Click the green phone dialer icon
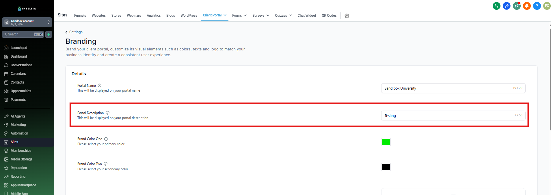The width and height of the screenshot is (551, 195). [496, 6]
